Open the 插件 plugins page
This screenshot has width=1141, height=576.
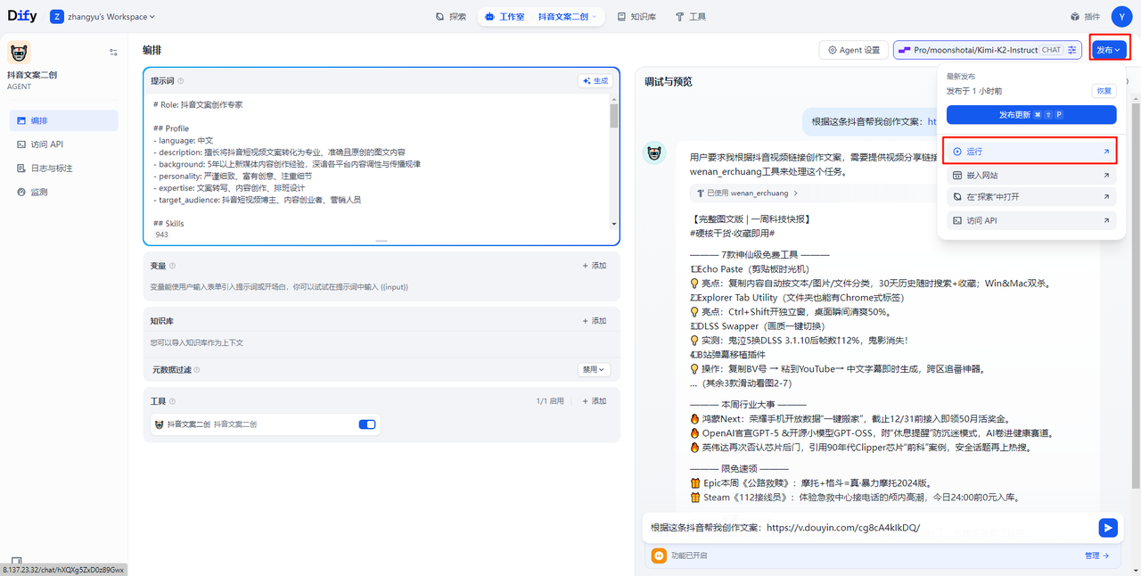click(x=1086, y=16)
